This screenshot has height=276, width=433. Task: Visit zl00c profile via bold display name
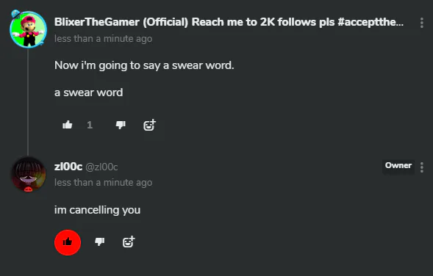pos(68,167)
